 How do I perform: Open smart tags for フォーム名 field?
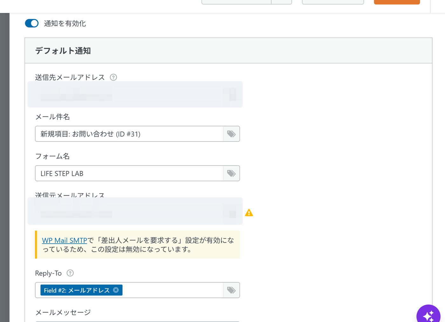tap(231, 173)
